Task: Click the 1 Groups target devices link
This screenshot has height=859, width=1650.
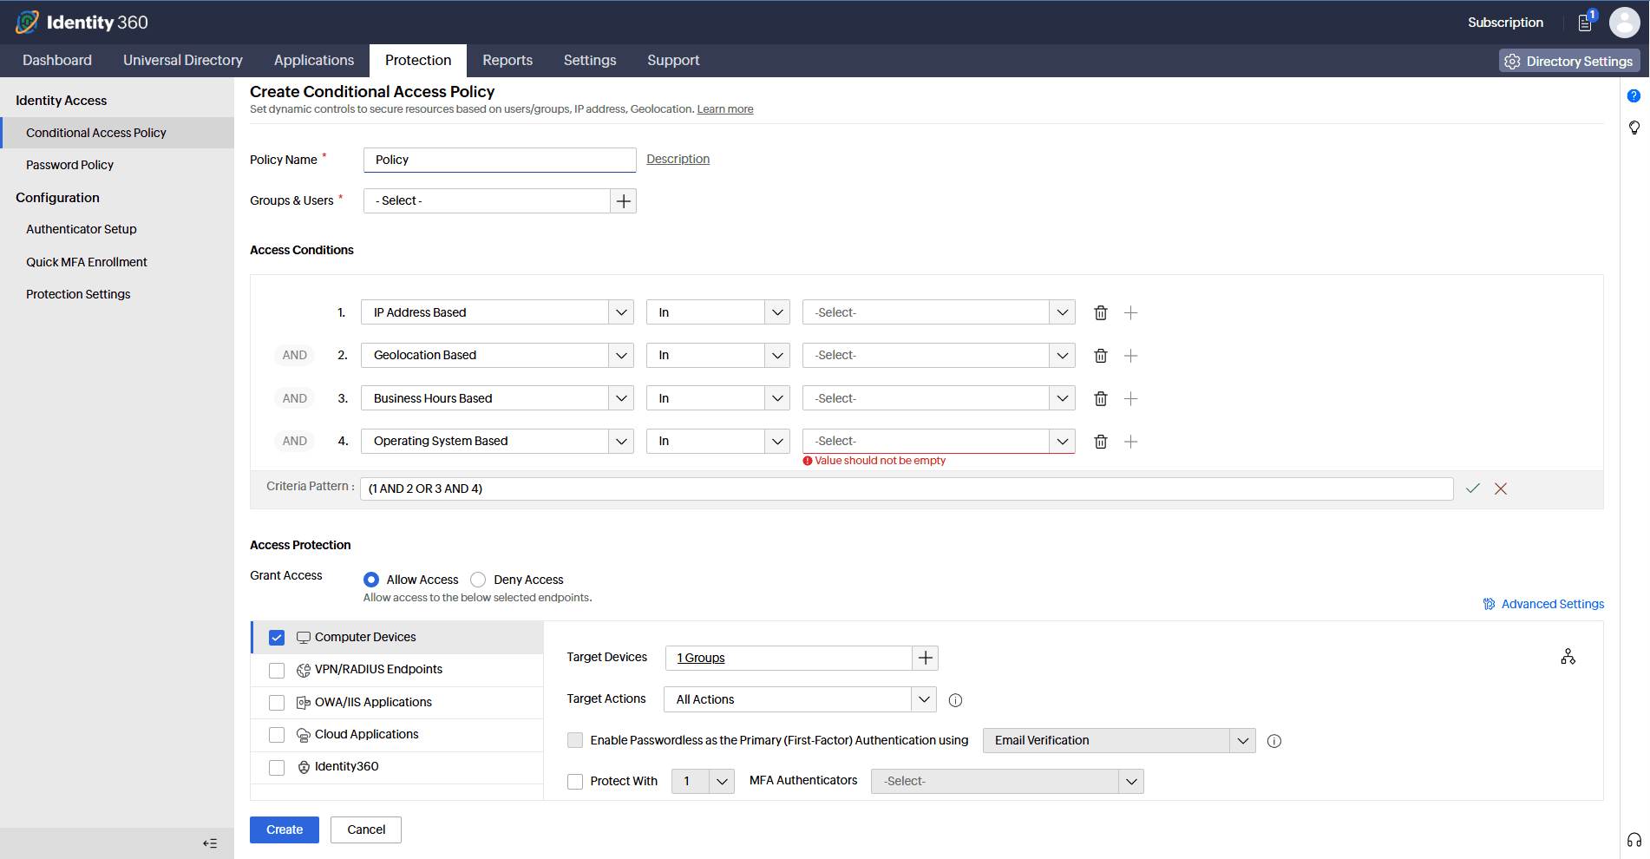Action: tap(701, 658)
